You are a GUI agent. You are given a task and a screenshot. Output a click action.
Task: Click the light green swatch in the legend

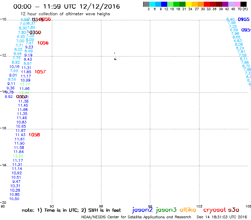point(170,4)
